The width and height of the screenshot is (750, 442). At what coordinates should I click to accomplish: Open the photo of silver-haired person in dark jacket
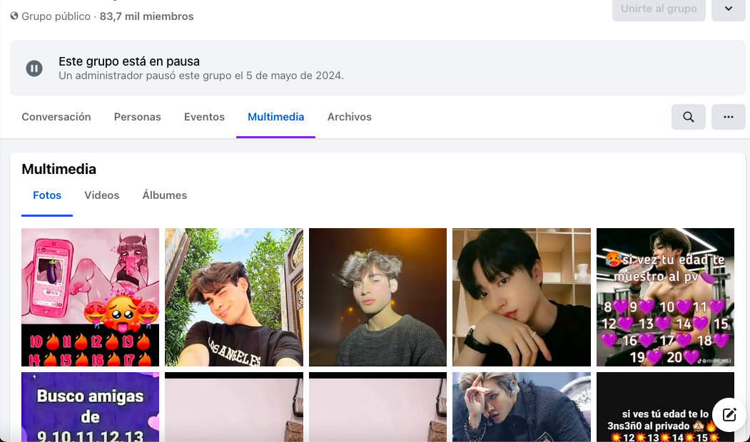pyautogui.click(x=522, y=407)
